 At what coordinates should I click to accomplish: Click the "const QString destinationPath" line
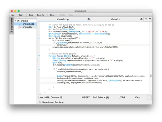(x=88, y=61)
